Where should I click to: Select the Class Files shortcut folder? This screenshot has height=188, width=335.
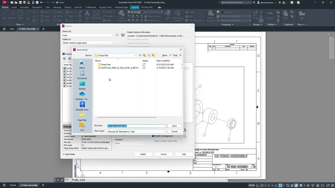pos(82,117)
